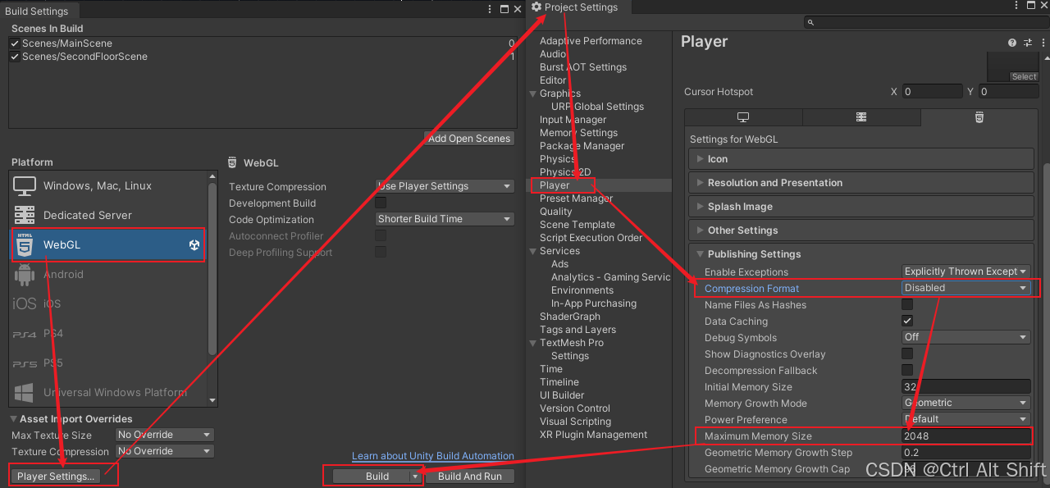Disable the Data Caching checkbox

tap(907, 321)
